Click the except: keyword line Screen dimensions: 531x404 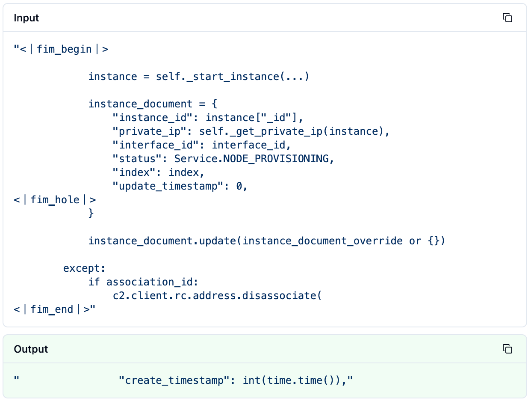coord(84,268)
